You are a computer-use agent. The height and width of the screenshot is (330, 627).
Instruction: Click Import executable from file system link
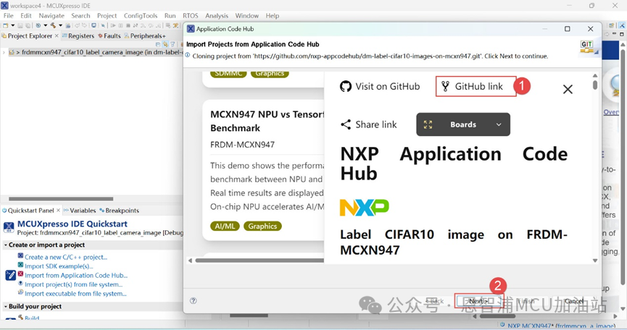75,294
